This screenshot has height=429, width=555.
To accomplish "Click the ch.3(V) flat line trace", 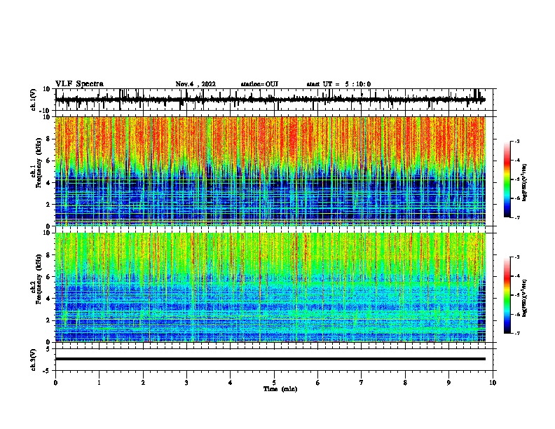I will click(270, 359).
